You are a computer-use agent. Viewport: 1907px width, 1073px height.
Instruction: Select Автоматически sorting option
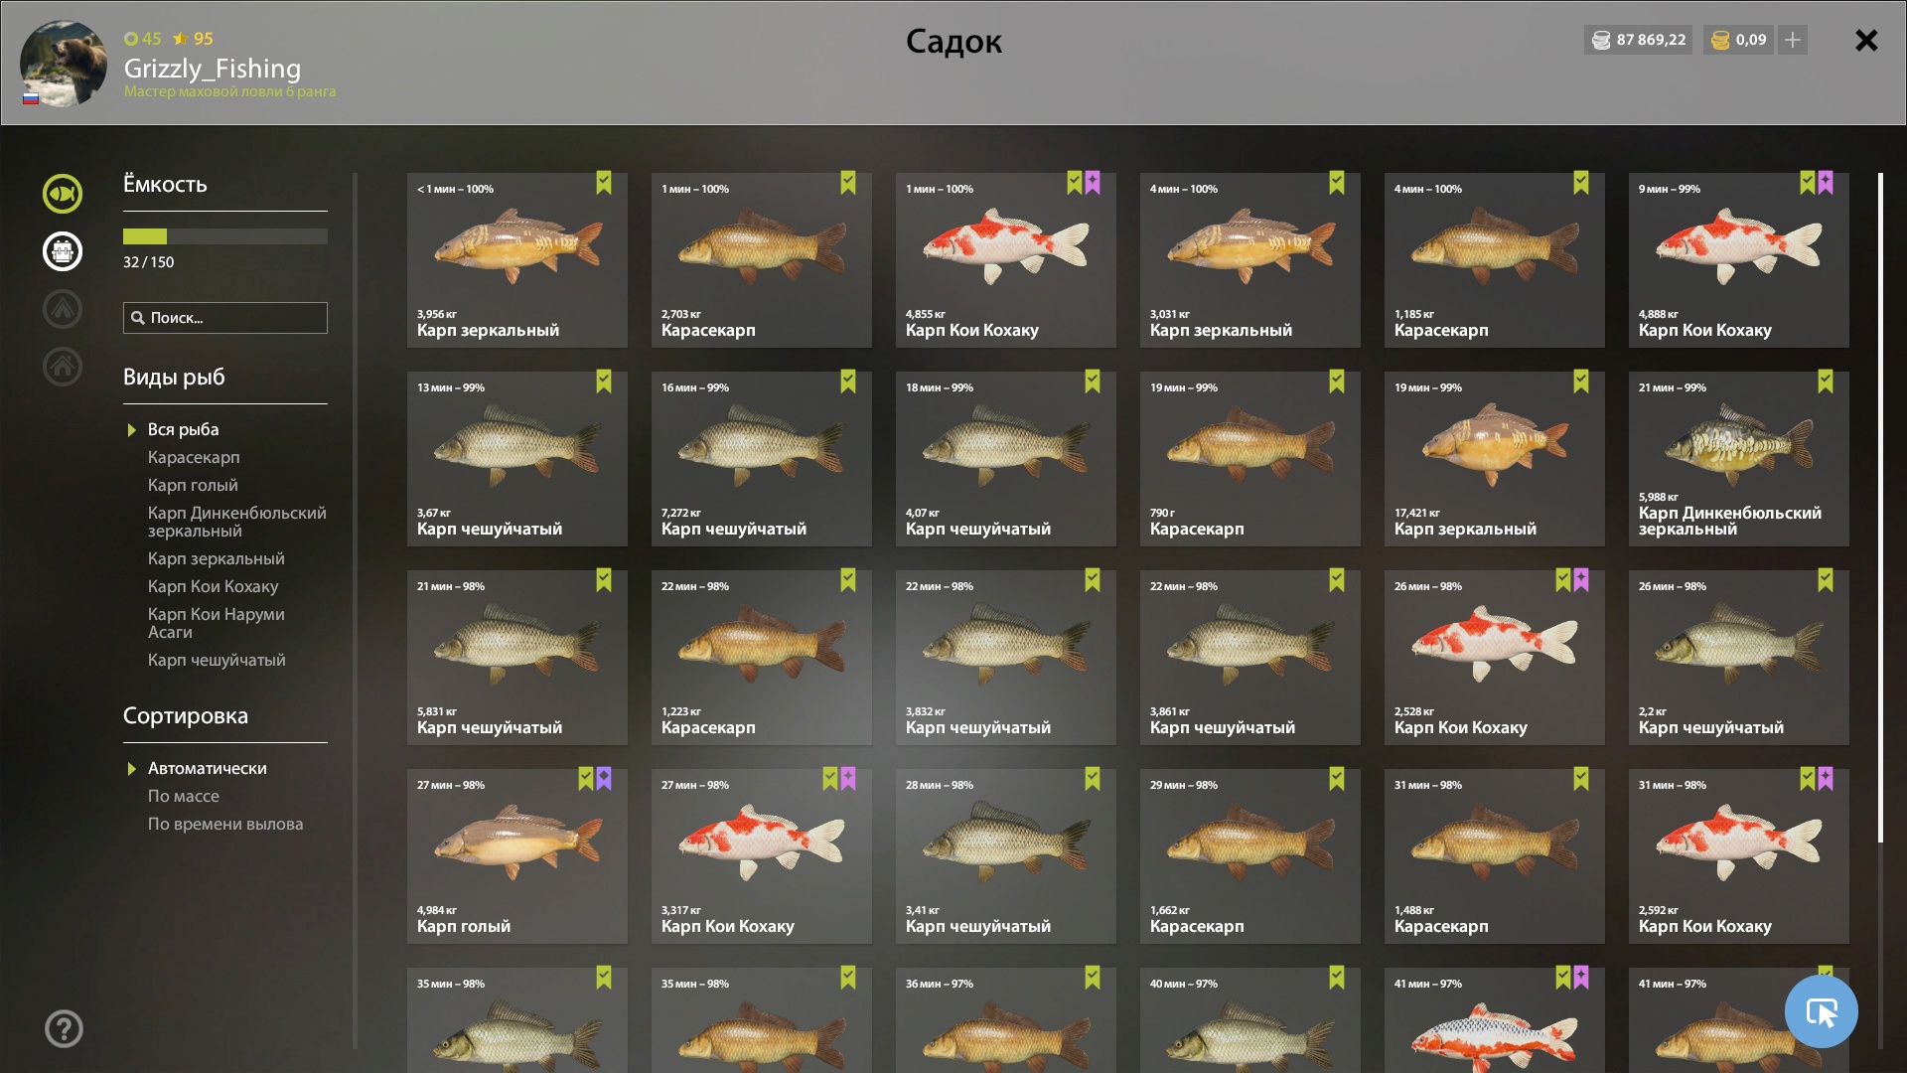[207, 768]
